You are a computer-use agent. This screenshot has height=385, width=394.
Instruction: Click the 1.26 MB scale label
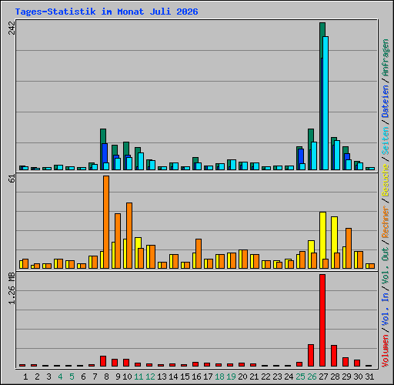point(12,289)
